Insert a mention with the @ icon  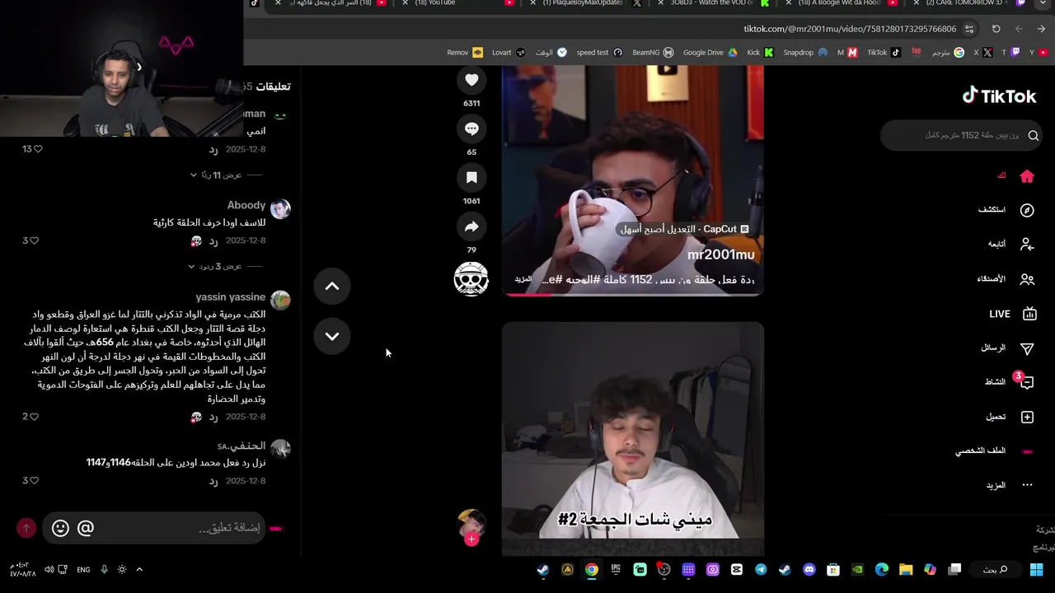pyautogui.click(x=86, y=528)
